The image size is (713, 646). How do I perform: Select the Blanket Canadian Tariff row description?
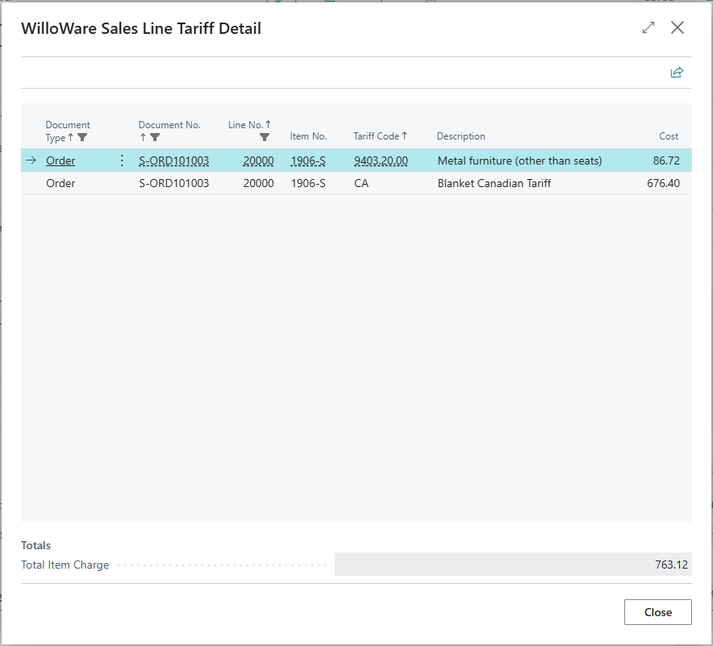pyautogui.click(x=494, y=183)
